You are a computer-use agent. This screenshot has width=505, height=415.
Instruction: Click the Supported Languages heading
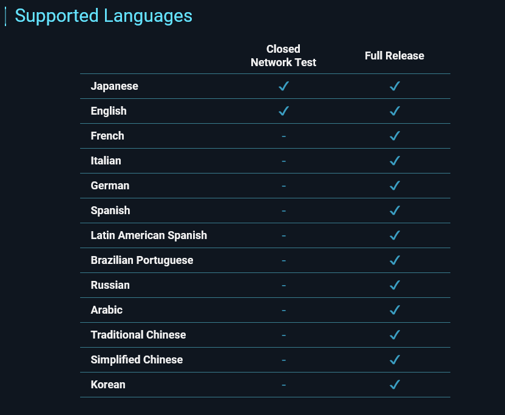click(x=103, y=16)
